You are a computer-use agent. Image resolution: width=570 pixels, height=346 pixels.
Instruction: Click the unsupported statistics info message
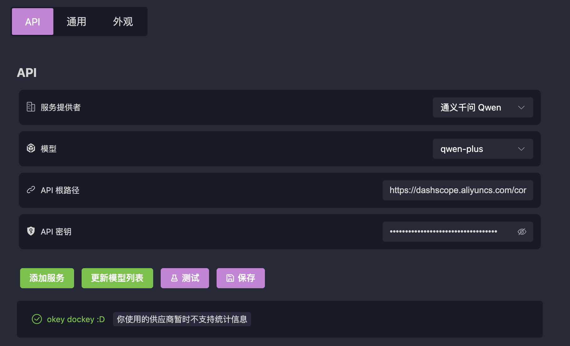(182, 319)
